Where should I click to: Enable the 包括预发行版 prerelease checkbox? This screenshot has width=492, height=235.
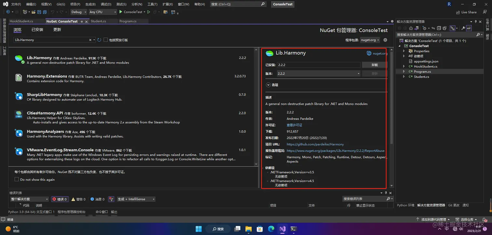point(106,40)
